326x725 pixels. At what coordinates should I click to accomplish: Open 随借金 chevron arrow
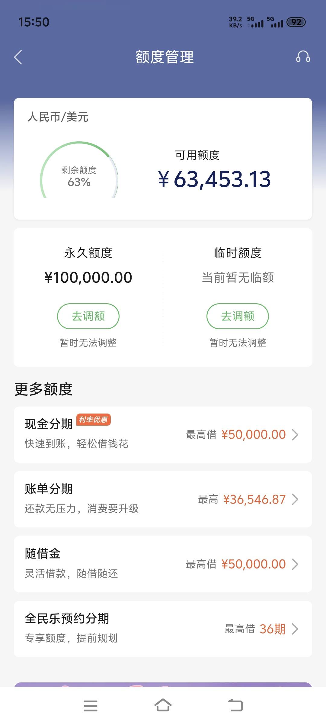tap(295, 564)
